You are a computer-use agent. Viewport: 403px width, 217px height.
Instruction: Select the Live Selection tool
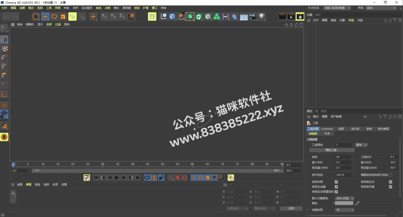[36, 17]
